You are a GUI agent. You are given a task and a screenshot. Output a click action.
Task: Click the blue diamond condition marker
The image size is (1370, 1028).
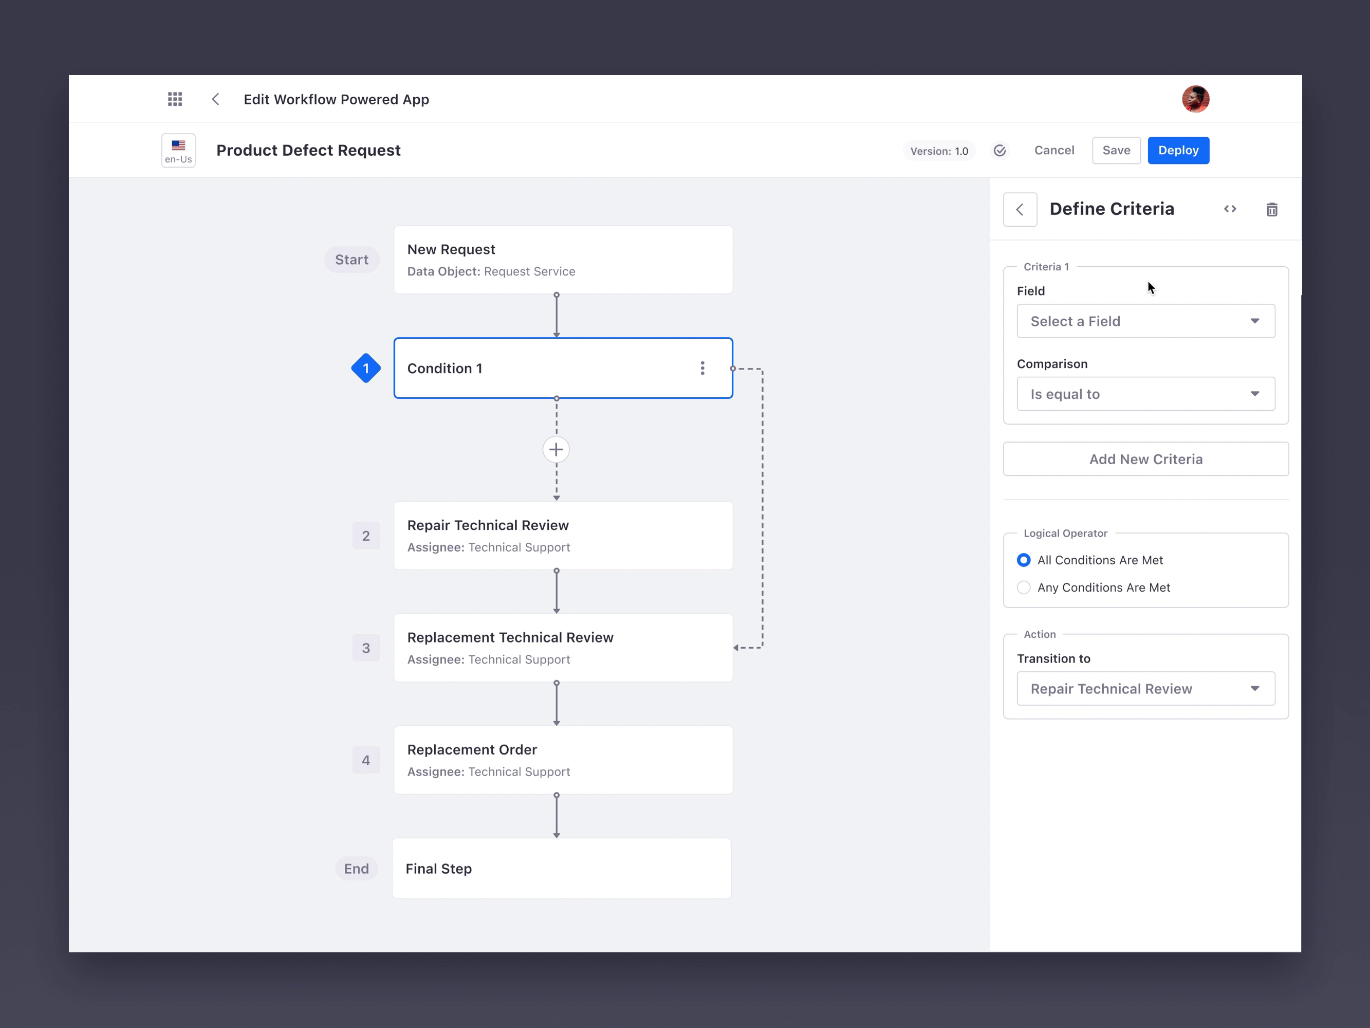(366, 368)
